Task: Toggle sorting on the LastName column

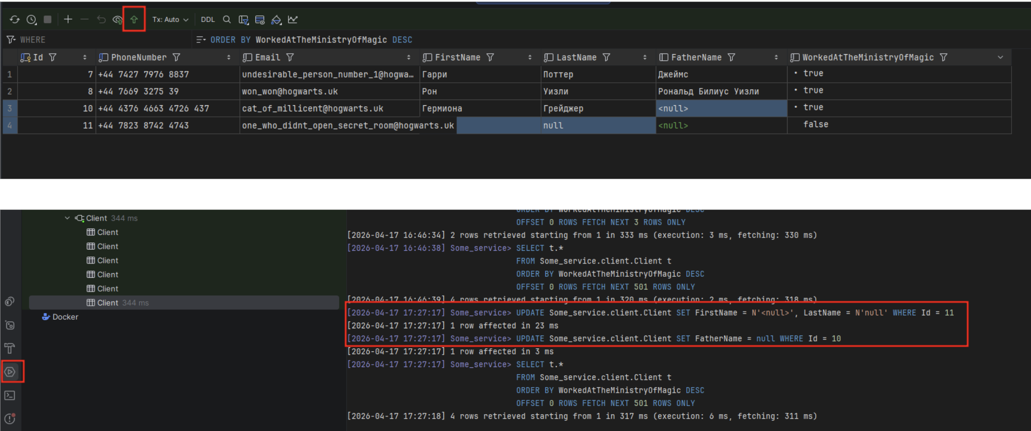Action: coord(644,57)
